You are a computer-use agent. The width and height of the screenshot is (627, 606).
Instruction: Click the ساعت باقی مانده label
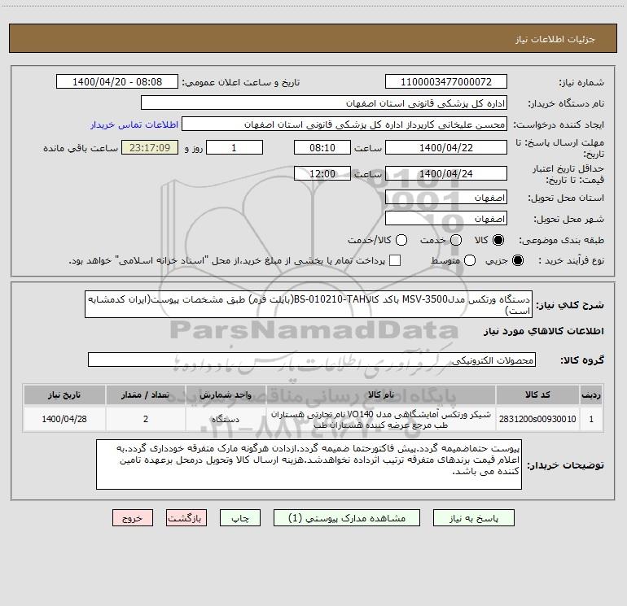click(x=81, y=148)
